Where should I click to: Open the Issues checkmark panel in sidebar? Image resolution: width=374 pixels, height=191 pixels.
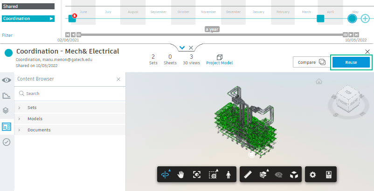pyautogui.click(x=7, y=142)
